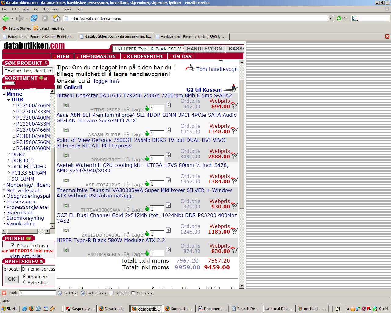The image size is (391, 313).
Task: Update quantity icon for Hitachi Deskstar
Action: [168, 105]
